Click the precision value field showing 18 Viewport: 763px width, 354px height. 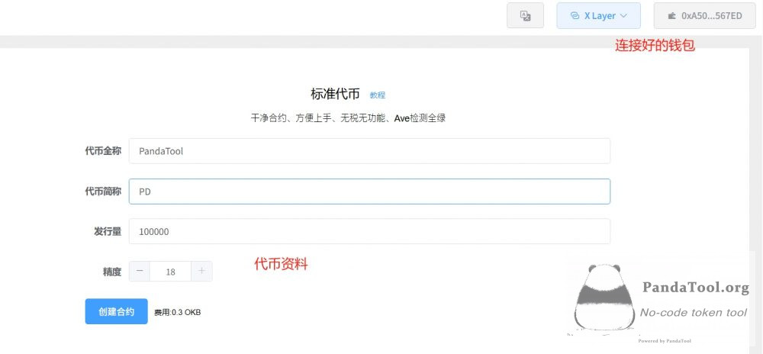tap(170, 272)
